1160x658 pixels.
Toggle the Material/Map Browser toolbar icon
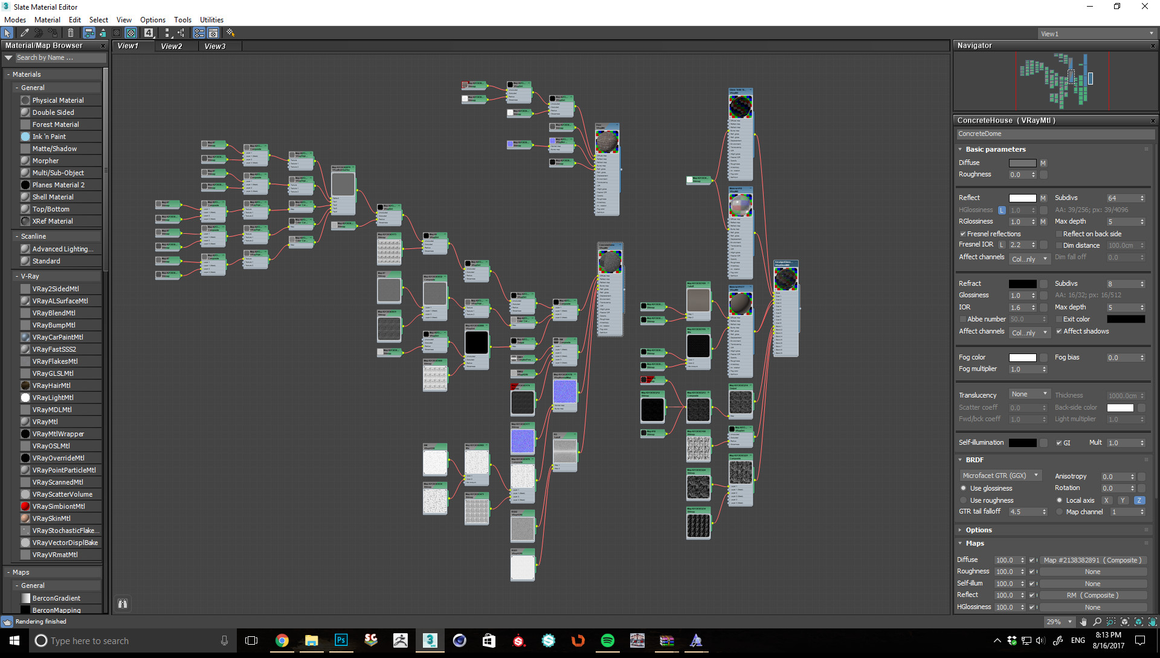click(x=199, y=33)
